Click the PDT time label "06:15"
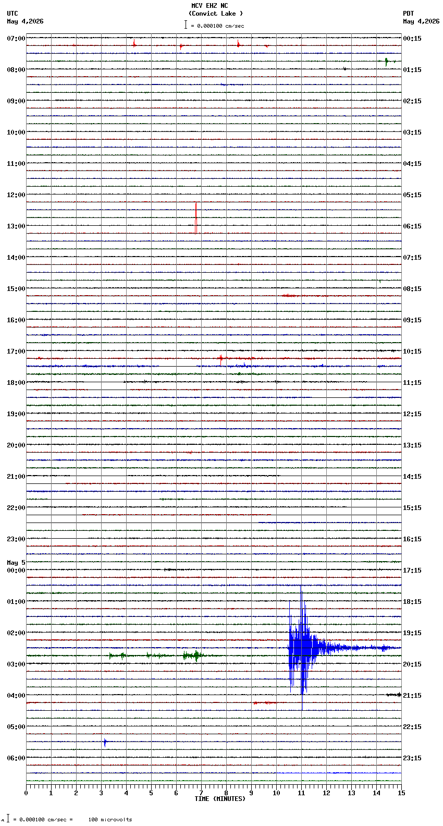Image resolution: width=443 pixels, height=826 pixels. [x=412, y=226]
